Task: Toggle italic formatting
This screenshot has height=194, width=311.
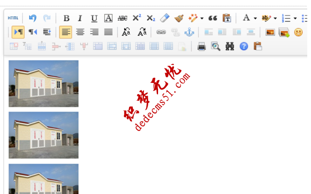Action: 80,18
